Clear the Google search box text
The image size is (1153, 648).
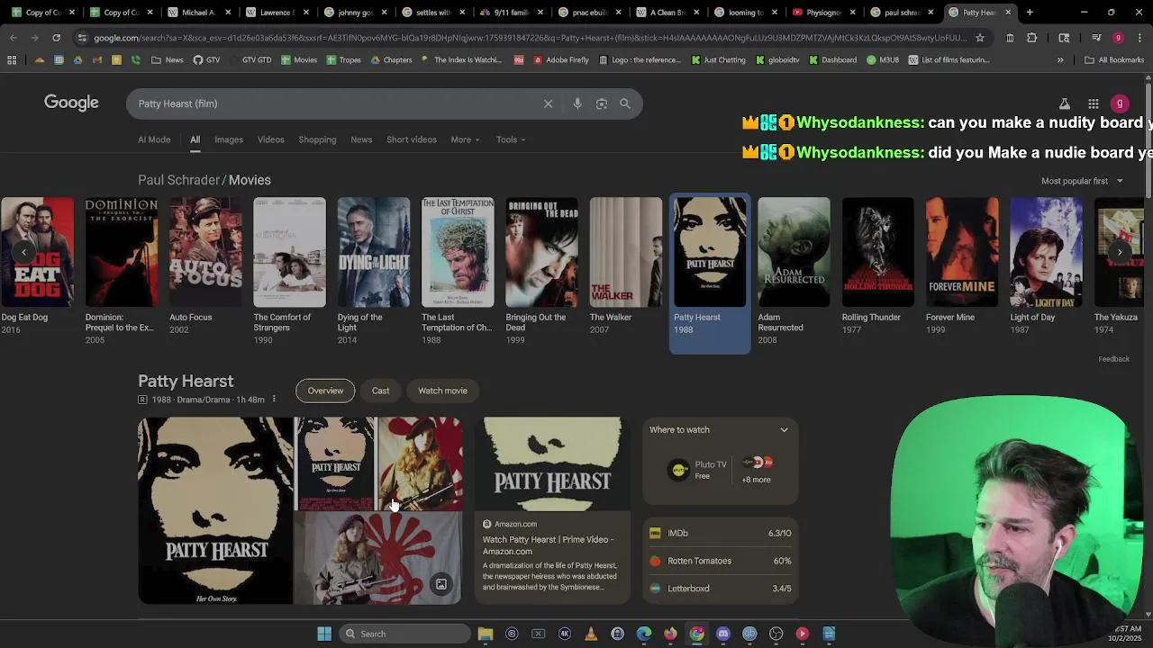[x=548, y=103]
